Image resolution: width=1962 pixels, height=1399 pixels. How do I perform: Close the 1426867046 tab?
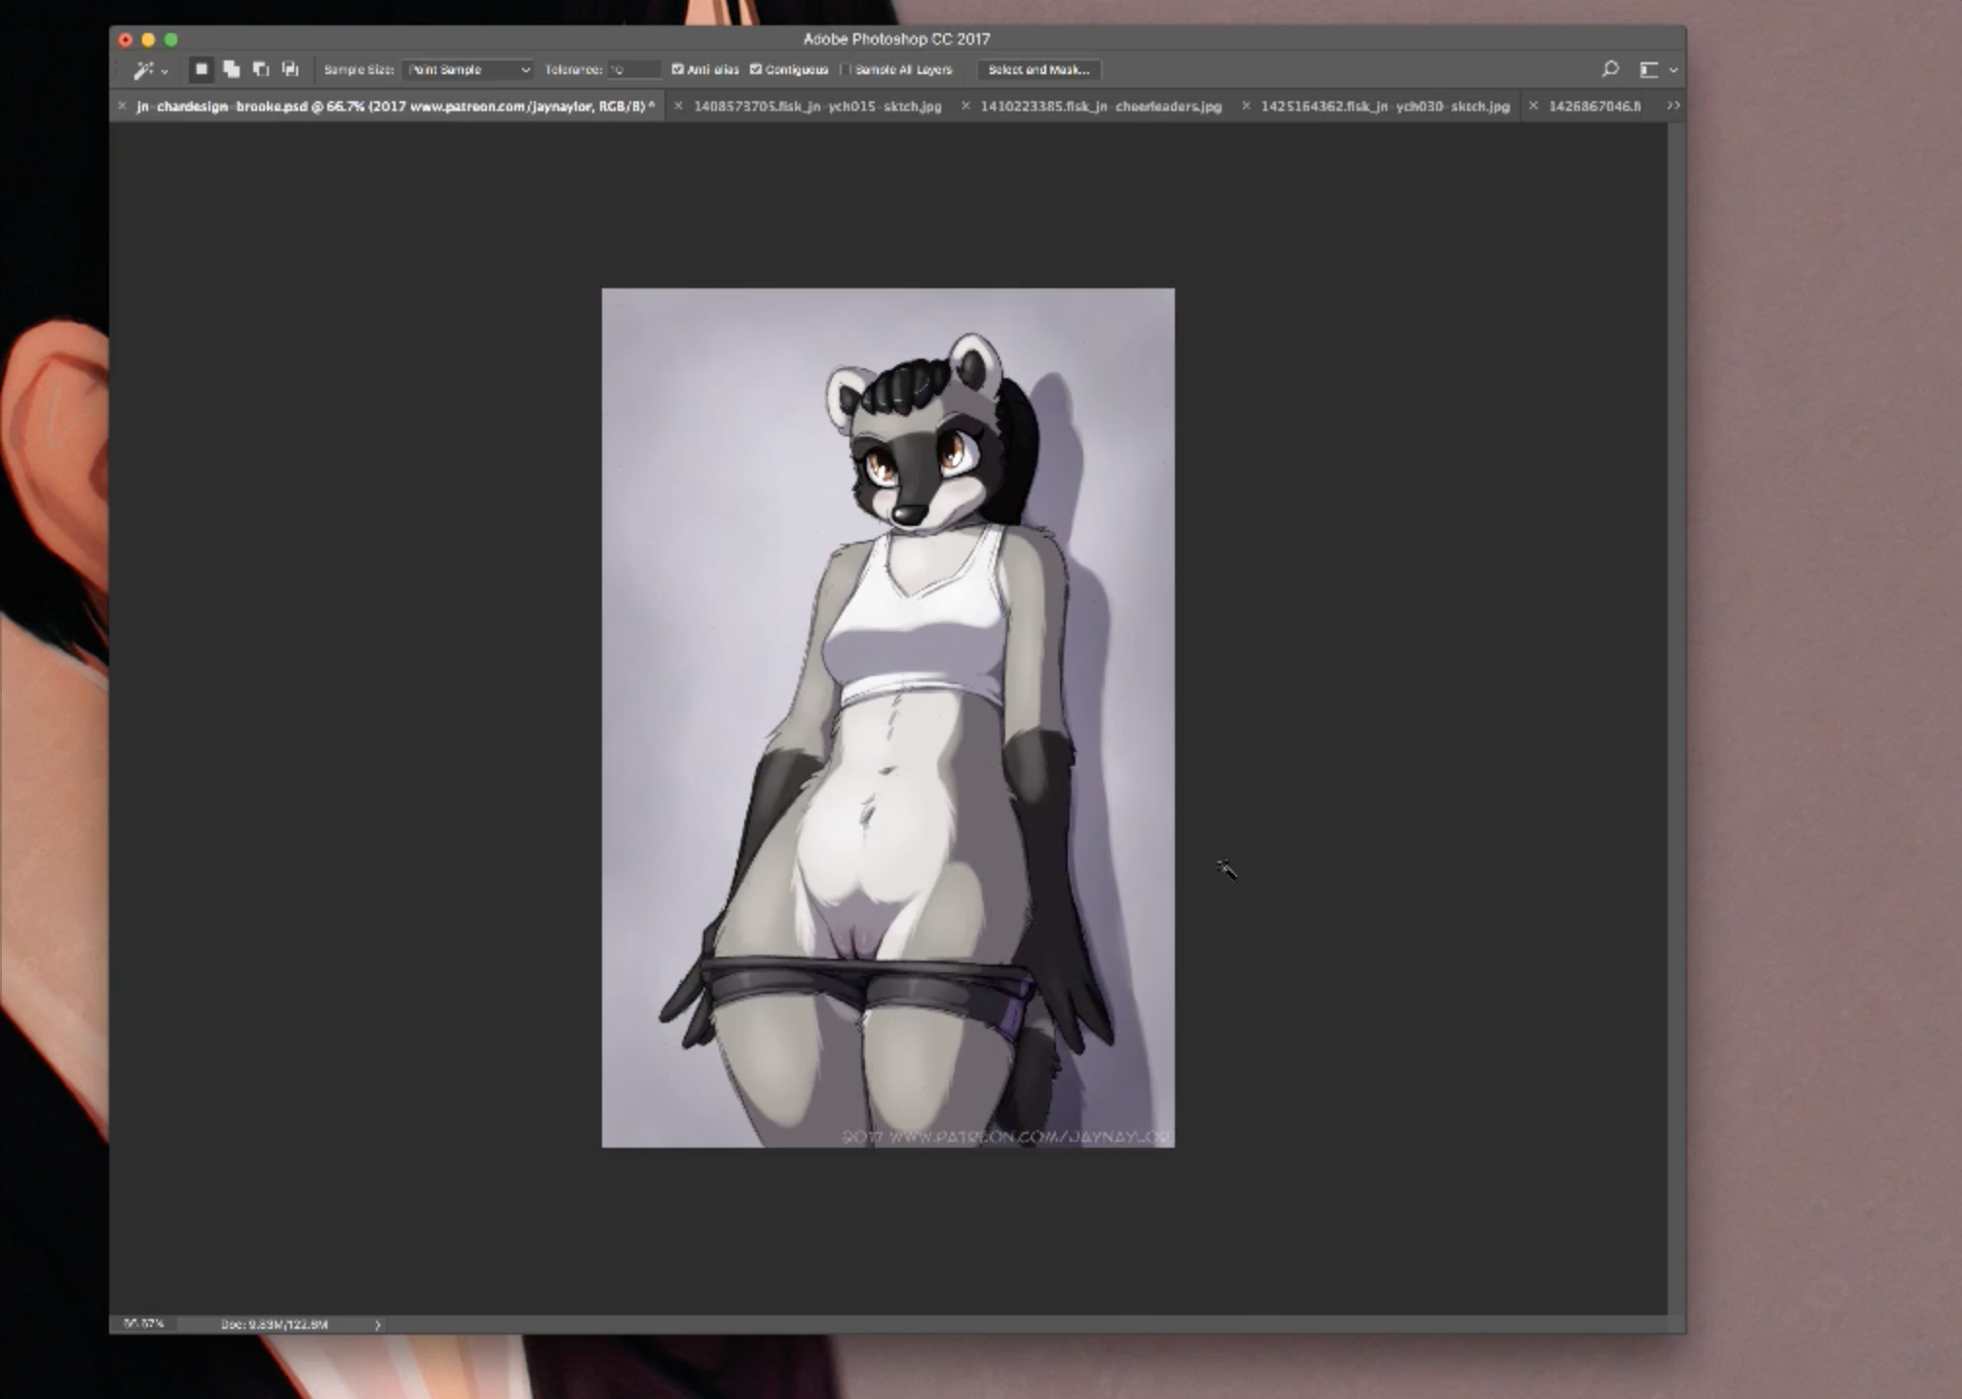point(1533,105)
